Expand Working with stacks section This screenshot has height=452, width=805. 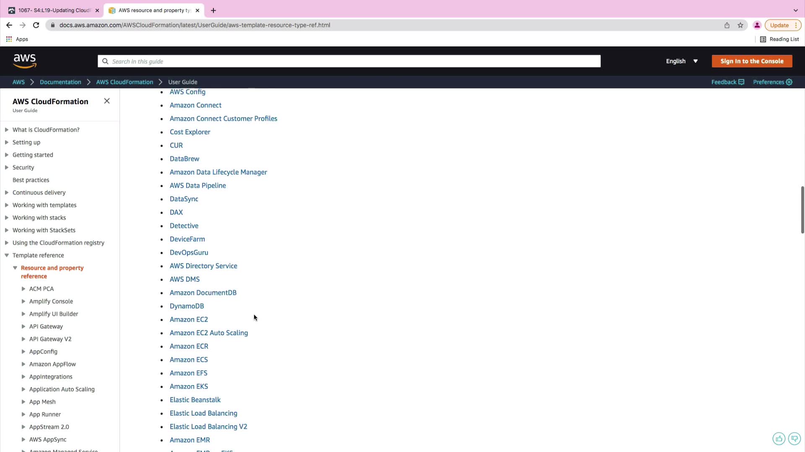coord(7,218)
